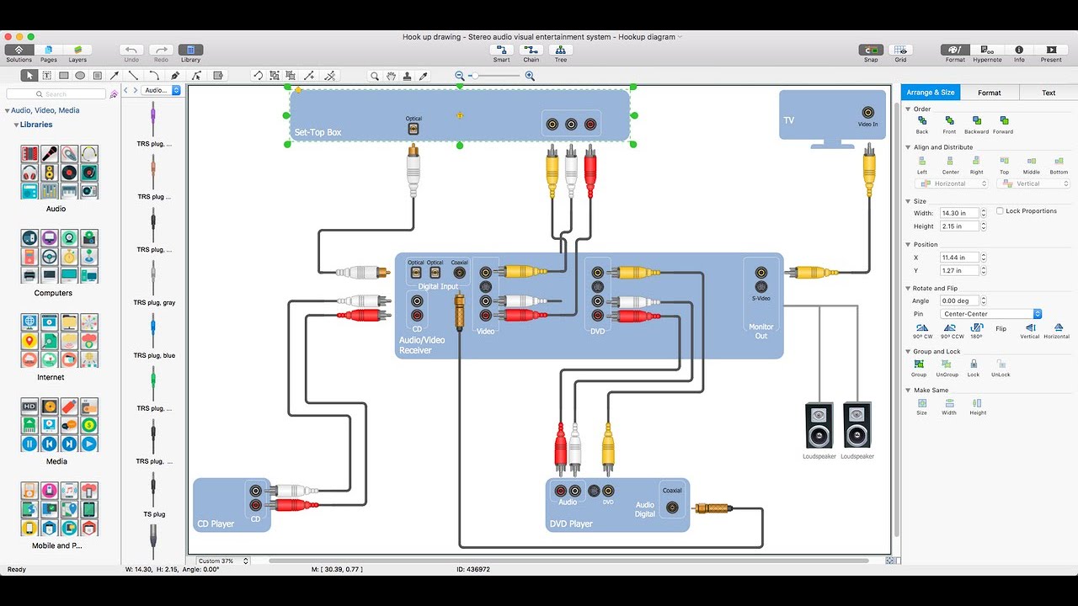Click zoom in magnifier icon
Image resolution: width=1078 pixels, height=606 pixels.
tap(530, 76)
